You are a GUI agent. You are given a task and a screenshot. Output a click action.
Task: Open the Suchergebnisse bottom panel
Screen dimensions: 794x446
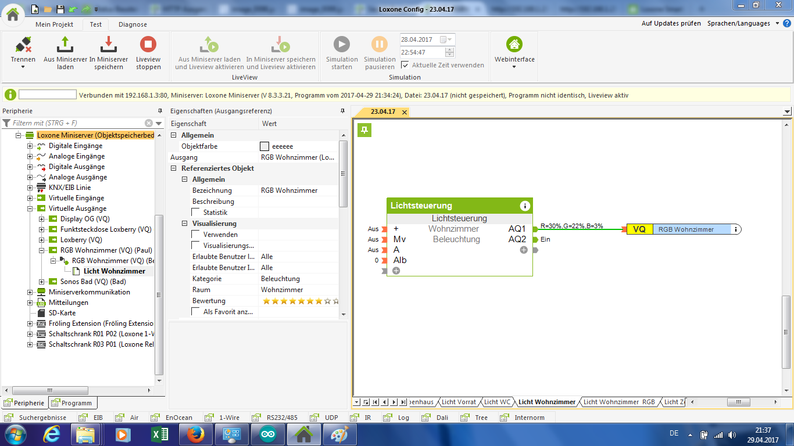[36, 418]
